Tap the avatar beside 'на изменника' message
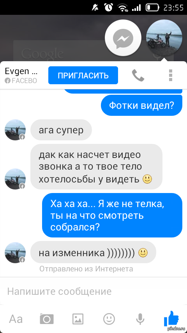187x333 pixels. (x=15, y=253)
